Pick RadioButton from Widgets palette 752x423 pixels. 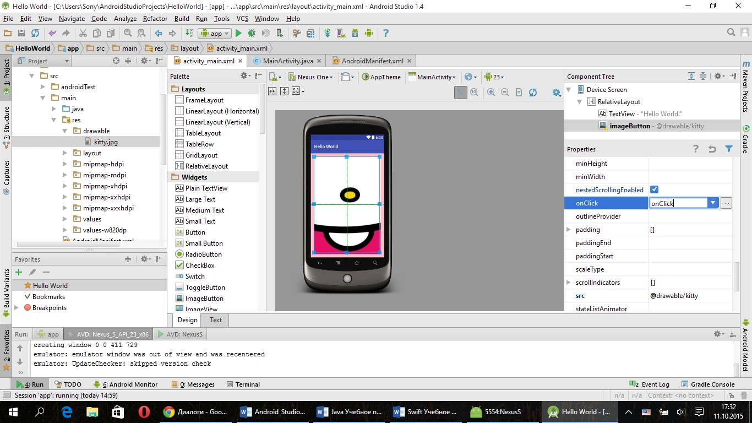pos(203,254)
